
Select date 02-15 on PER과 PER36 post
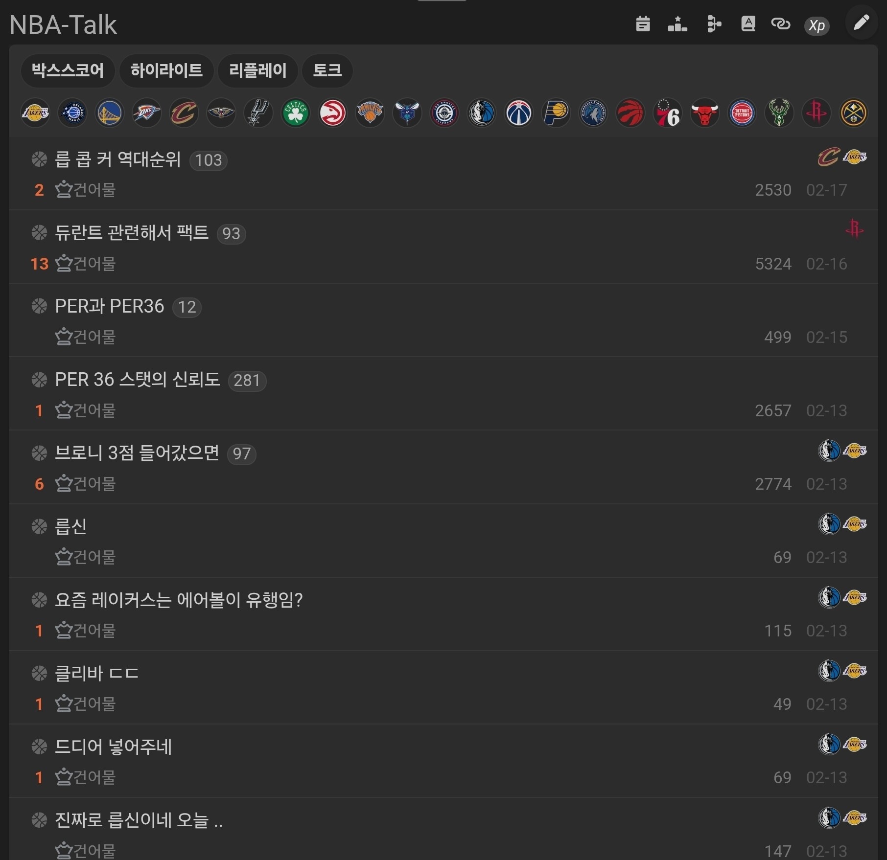[827, 338]
